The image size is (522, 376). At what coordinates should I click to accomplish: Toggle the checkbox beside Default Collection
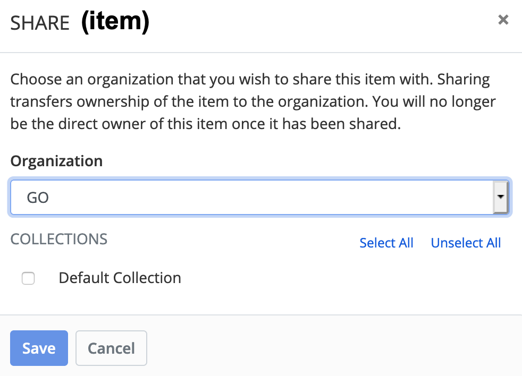click(28, 278)
